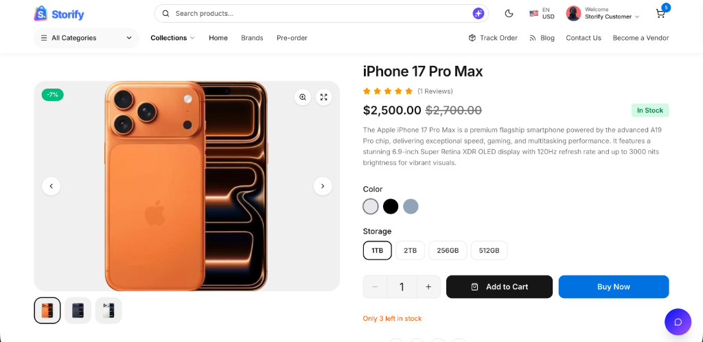Choose the black color swatch

[x=391, y=207]
